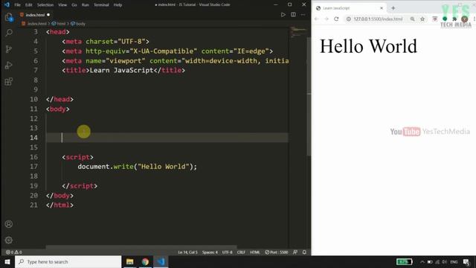Click the editor vertical scrollbar
The image size is (476, 268).
[x=309, y=97]
